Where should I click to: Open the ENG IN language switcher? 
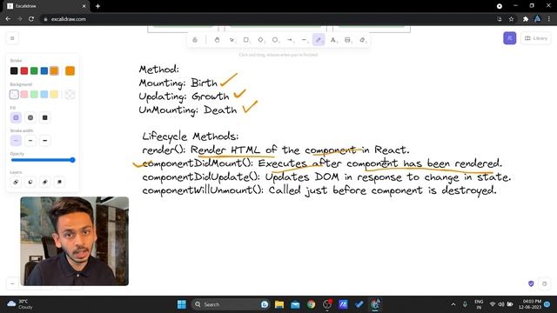point(479,304)
